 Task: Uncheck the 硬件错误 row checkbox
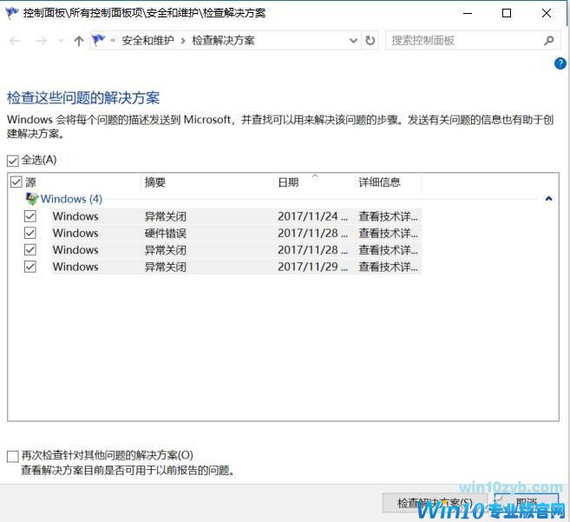point(30,233)
